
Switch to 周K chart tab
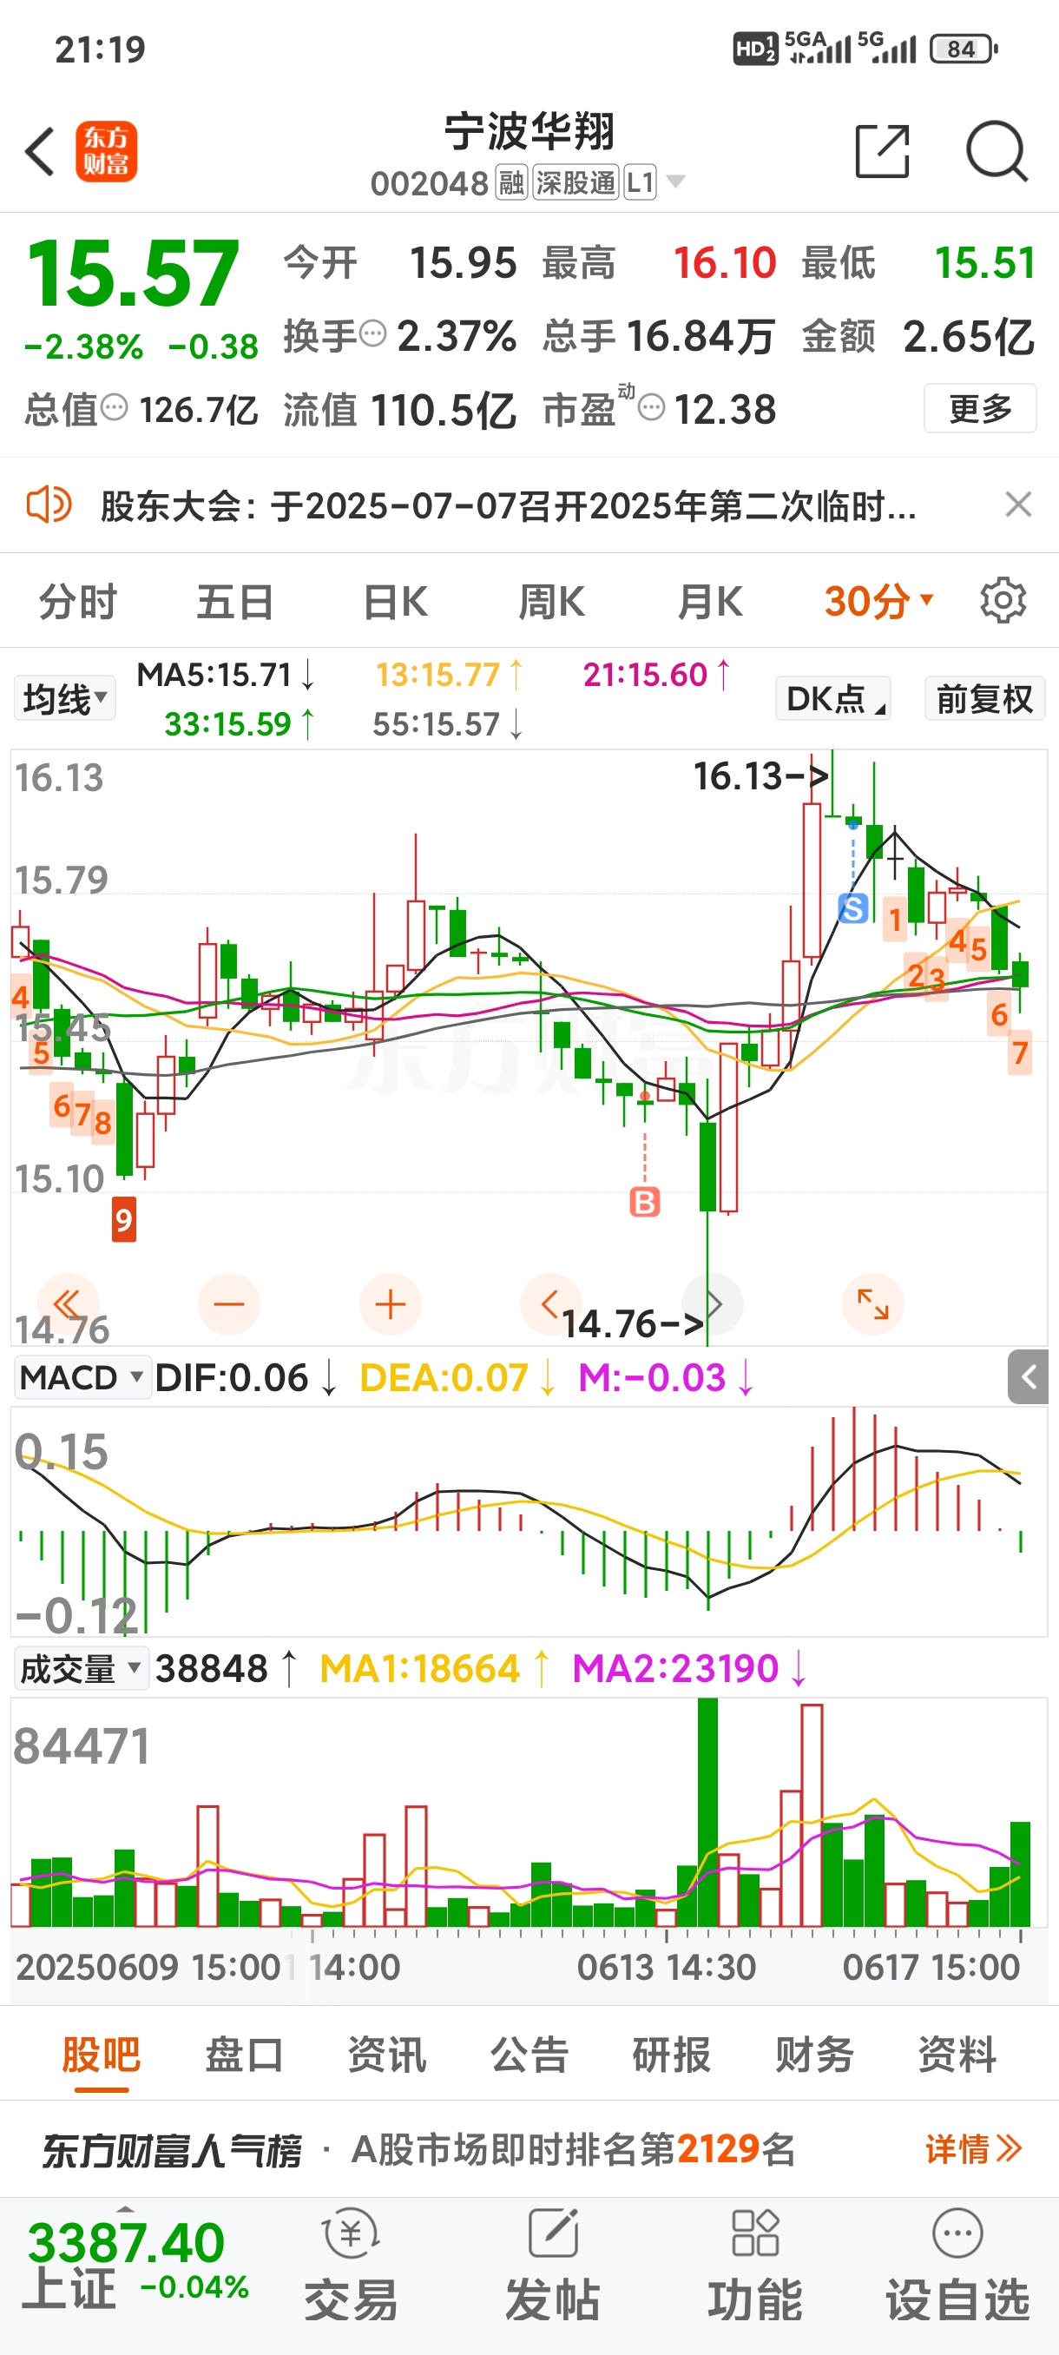click(x=551, y=602)
